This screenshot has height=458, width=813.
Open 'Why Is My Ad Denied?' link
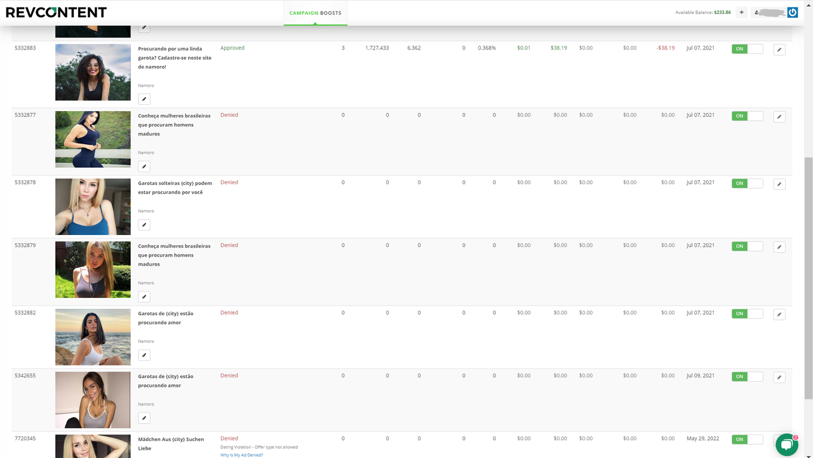241,455
